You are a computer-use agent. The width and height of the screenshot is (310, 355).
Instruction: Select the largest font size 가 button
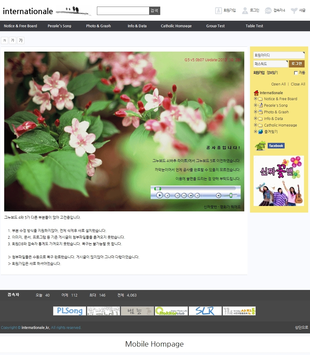click(x=21, y=40)
